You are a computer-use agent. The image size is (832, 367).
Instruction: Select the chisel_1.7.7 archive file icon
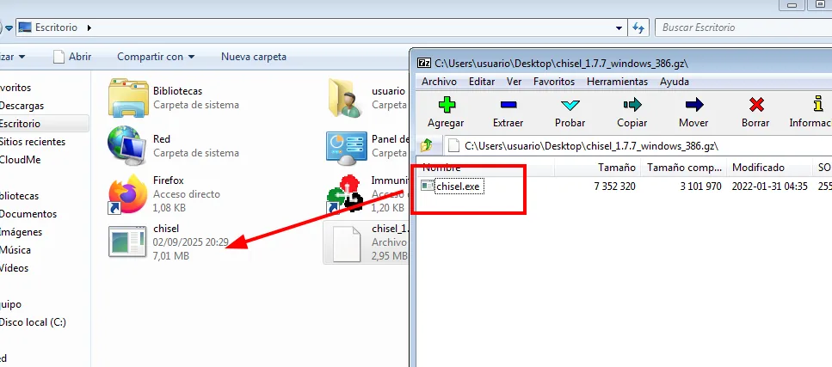click(x=347, y=243)
